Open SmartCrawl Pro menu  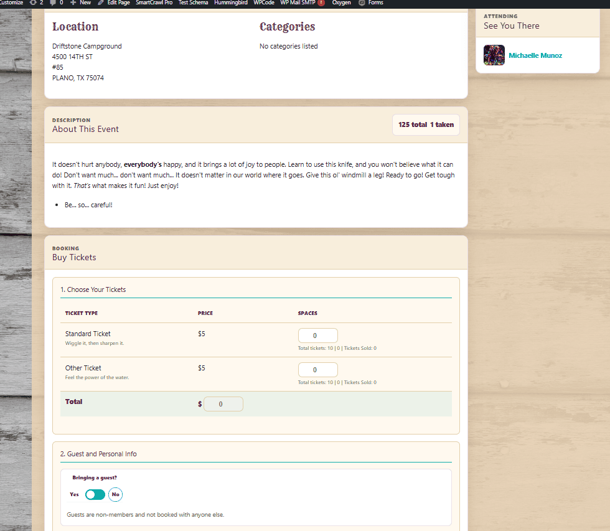pyautogui.click(x=154, y=2)
